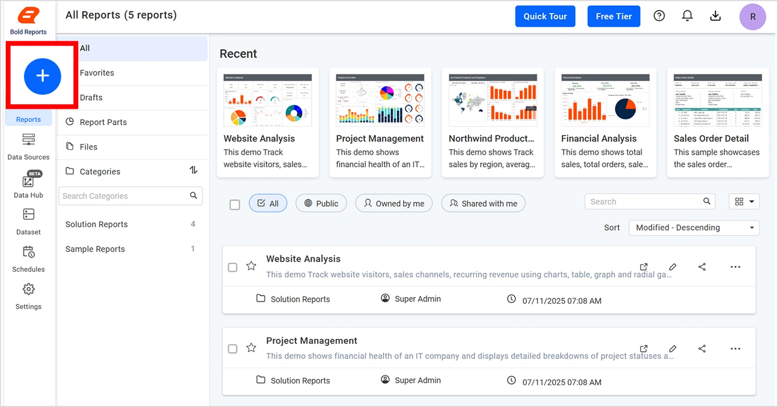Check the Website Analysis row checkbox
This screenshot has width=778, height=407.
click(x=233, y=267)
